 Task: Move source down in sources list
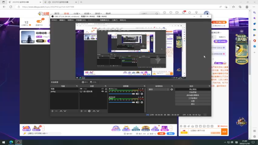tap(98, 111)
